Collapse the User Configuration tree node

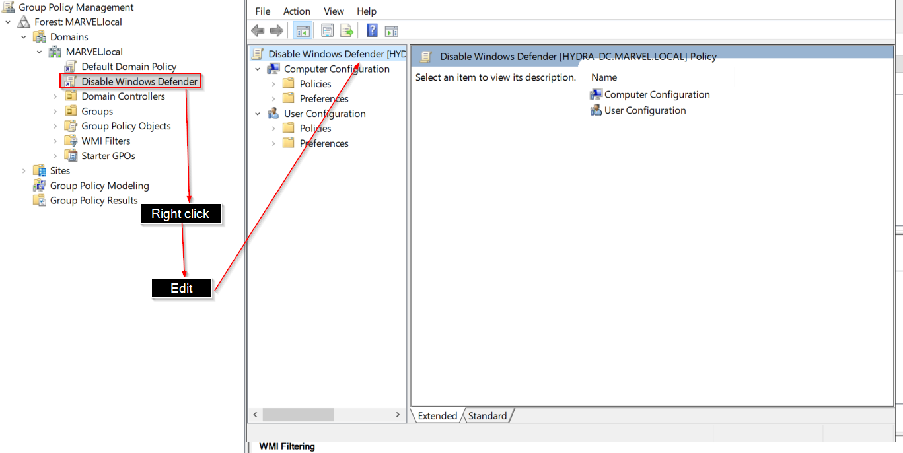258,114
